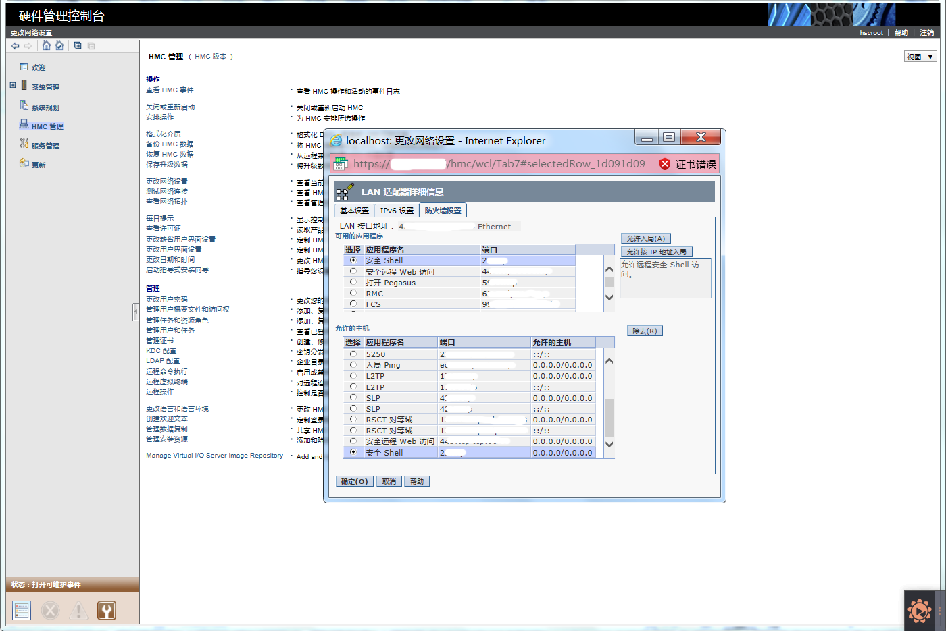Select the 入局 Ping allowed host radio button
The width and height of the screenshot is (946, 631).
click(353, 364)
